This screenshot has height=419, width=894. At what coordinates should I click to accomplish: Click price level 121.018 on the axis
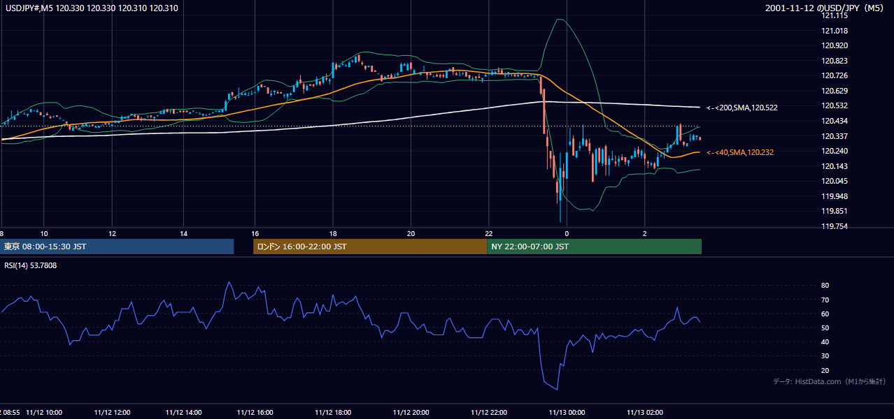pyautogui.click(x=835, y=31)
